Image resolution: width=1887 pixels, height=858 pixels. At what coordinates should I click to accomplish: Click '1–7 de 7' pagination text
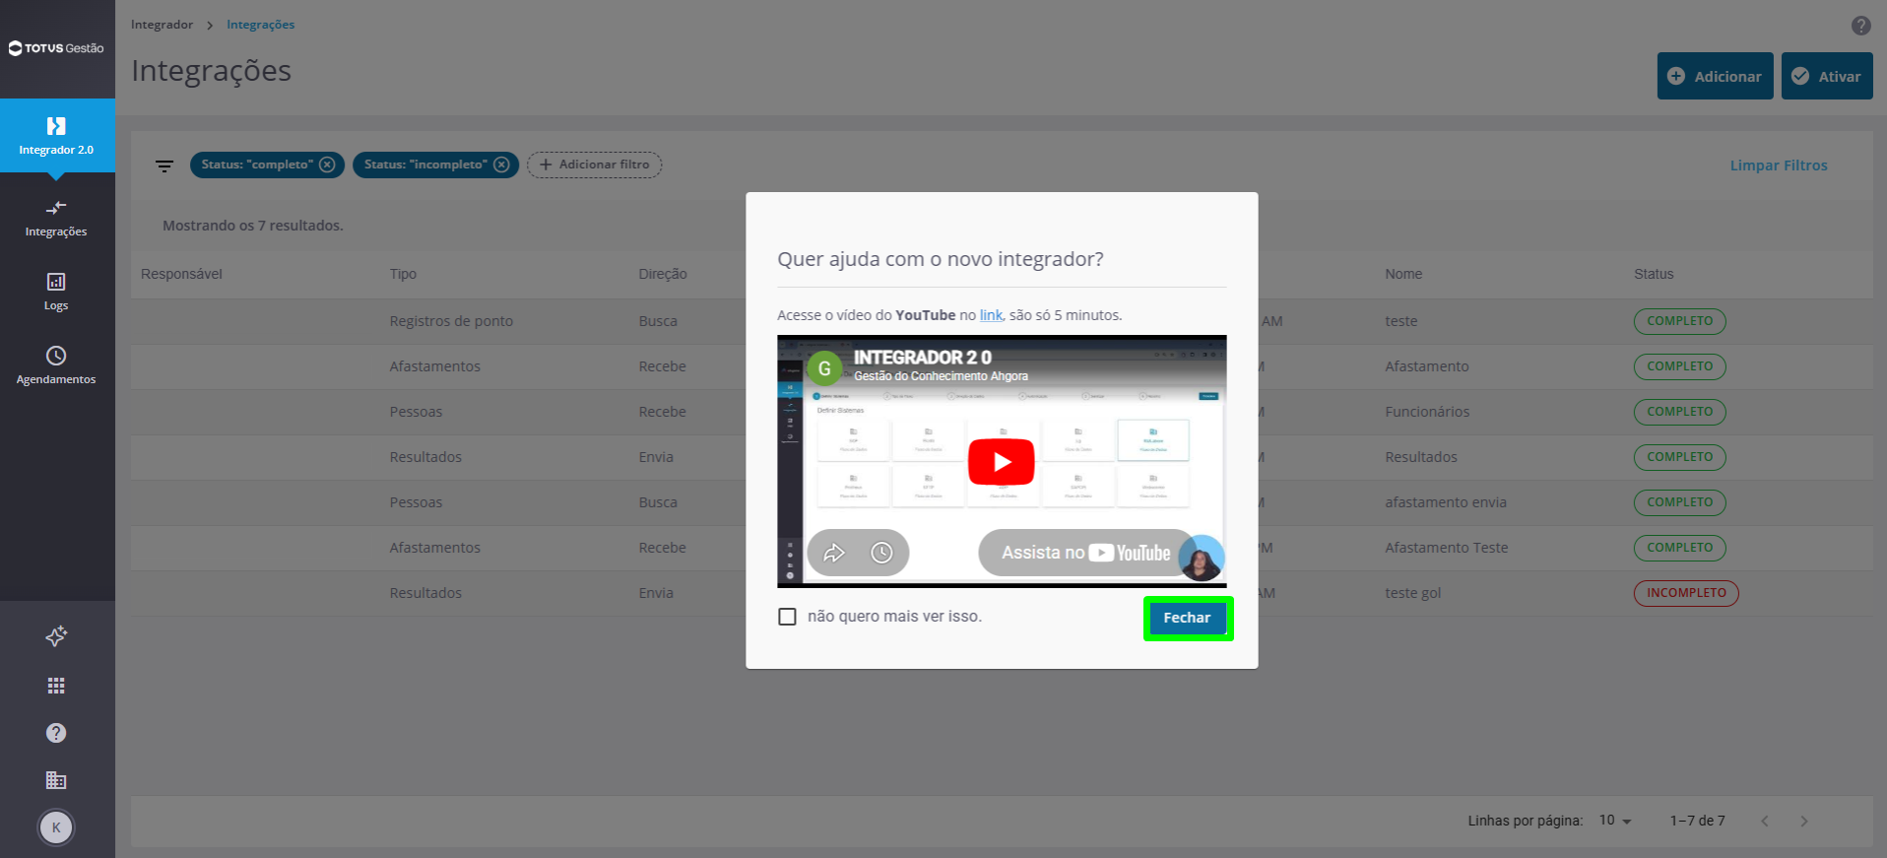(x=1697, y=821)
